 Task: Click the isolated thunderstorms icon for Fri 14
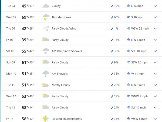pos(46,119)
